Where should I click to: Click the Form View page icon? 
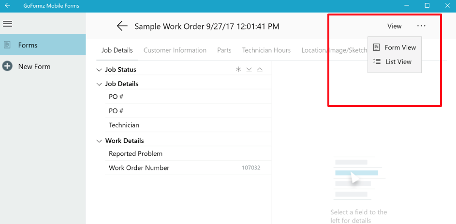coord(377,47)
